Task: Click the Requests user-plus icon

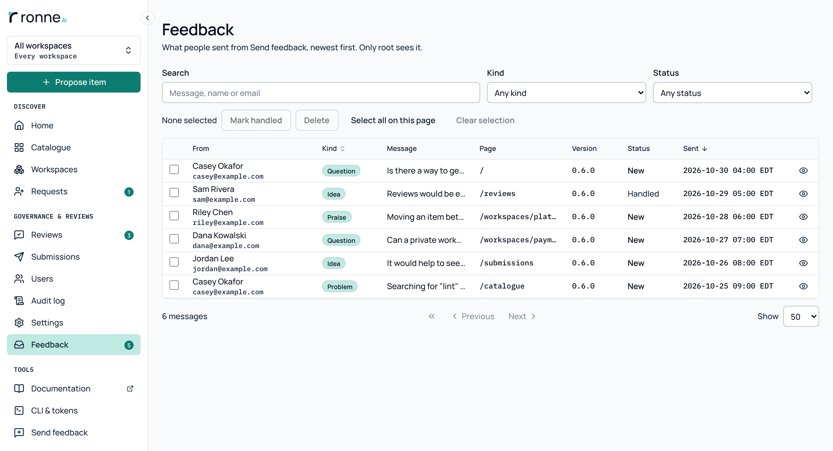Action: tap(19, 191)
